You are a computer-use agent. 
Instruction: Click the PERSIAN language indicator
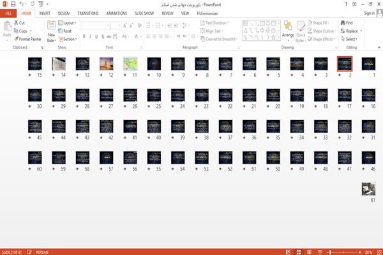(42, 252)
